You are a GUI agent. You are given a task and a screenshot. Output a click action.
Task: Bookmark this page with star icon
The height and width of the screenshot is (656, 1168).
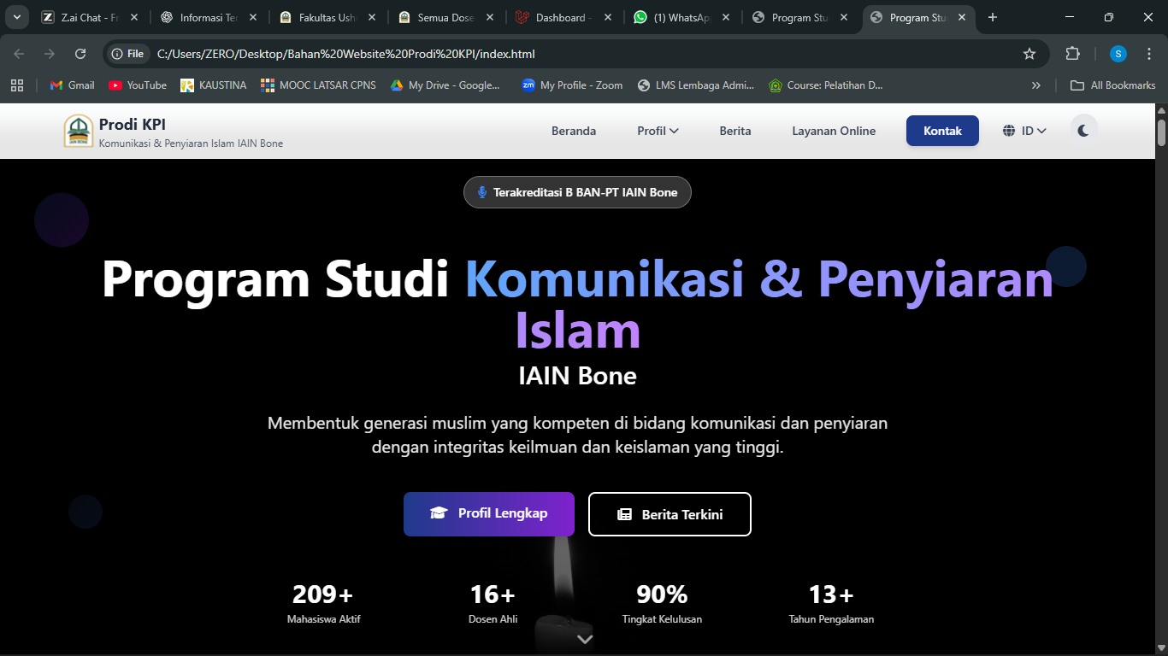coord(1029,54)
